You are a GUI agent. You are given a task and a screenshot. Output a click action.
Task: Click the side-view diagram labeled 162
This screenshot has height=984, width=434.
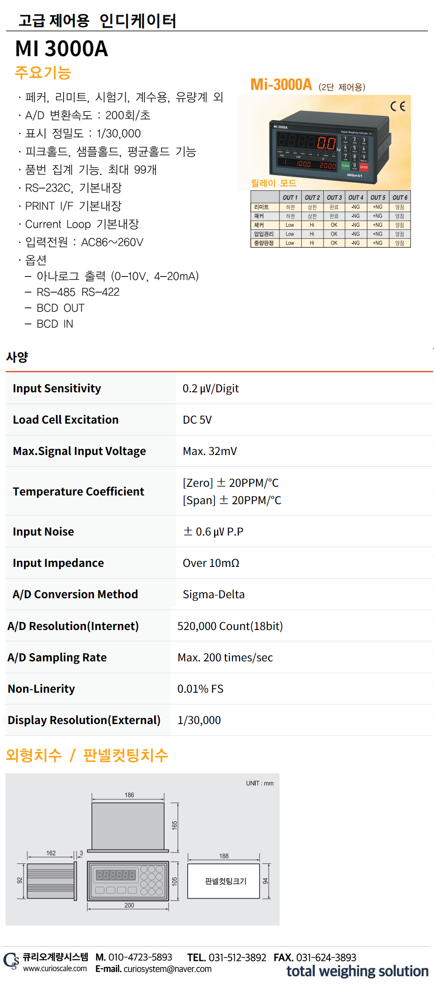[x=51, y=881]
